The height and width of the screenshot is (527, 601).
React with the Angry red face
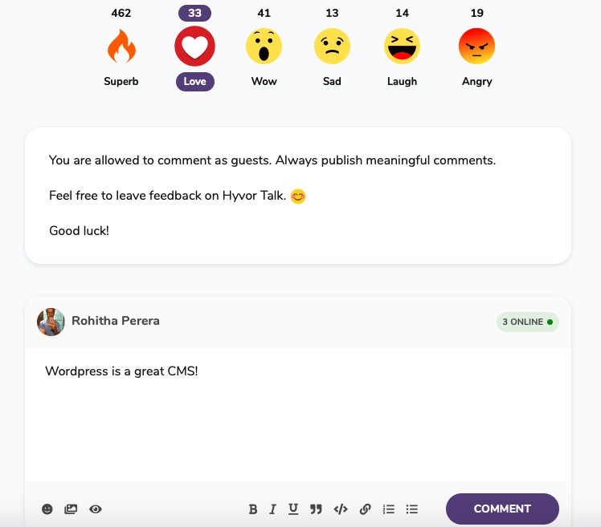[x=476, y=46]
